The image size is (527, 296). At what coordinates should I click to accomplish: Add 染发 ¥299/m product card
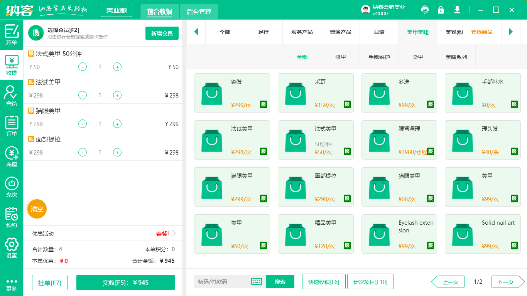[x=232, y=93]
